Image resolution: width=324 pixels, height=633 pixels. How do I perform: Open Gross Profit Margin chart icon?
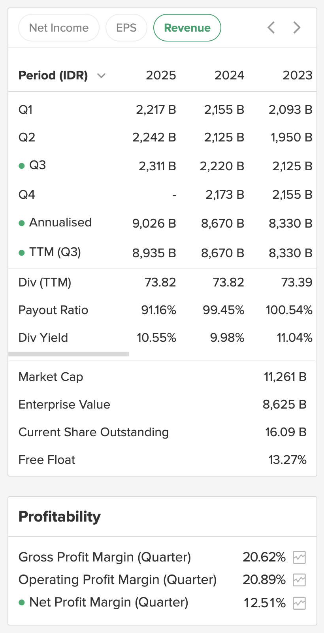coord(299,558)
